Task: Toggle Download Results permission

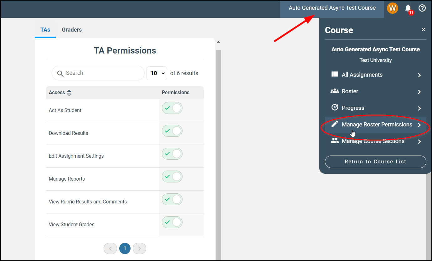Action: point(172,131)
